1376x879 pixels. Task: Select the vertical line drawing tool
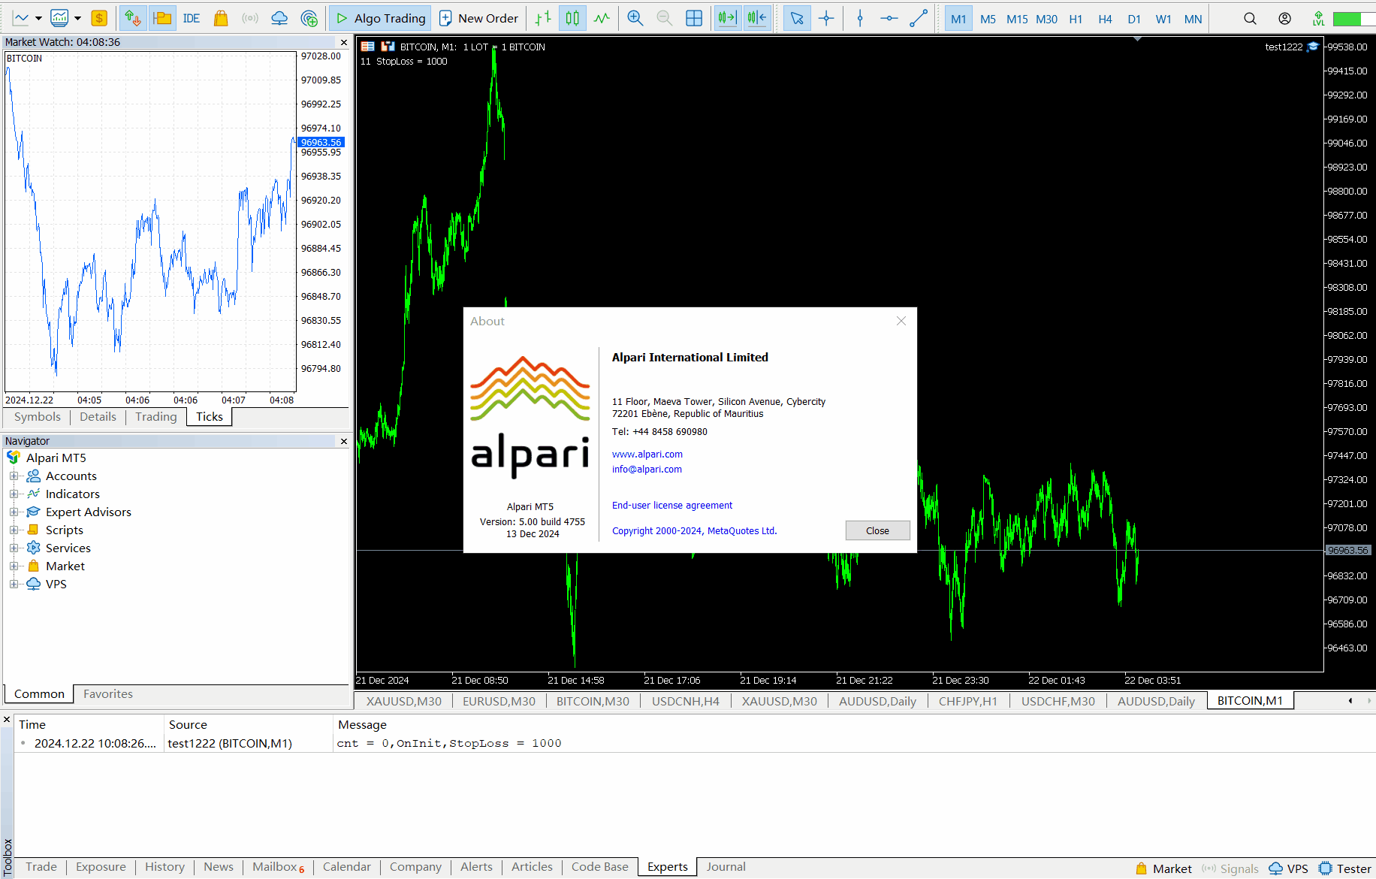[x=860, y=18]
